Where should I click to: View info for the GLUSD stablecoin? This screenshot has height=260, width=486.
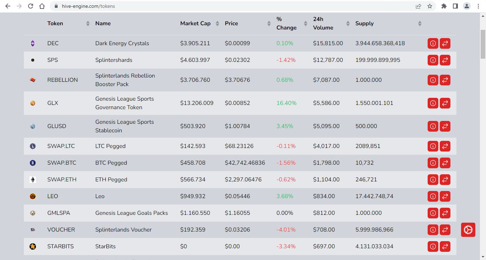pyautogui.click(x=433, y=126)
